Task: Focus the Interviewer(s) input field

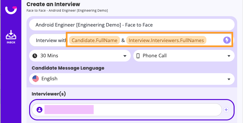Action: click(x=127, y=110)
